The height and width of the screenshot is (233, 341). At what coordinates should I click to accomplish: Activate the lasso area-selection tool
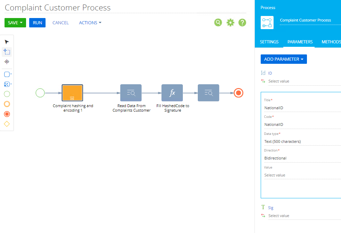pyautogui.click(x=7, y=52)
